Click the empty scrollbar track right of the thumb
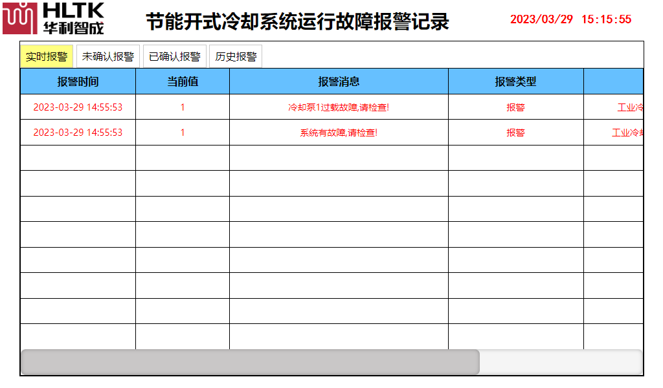This screenshot has height=388, width=663. (x=560, y=362)
